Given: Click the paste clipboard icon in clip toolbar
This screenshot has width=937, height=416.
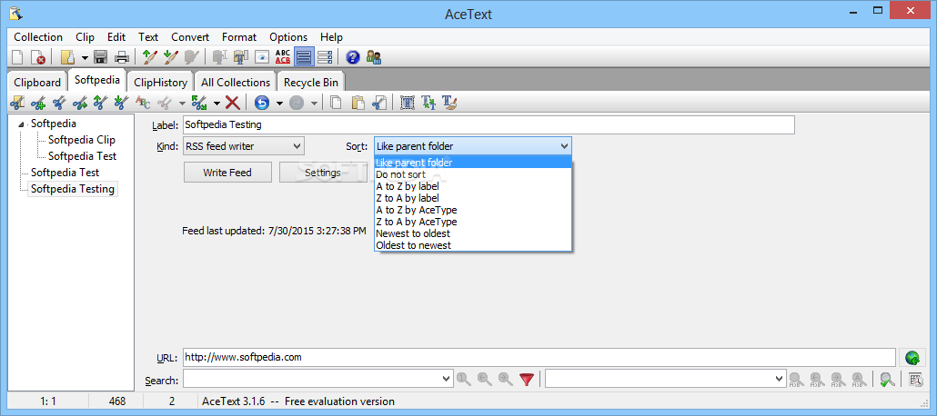Looking at the screenshot, I should point(358,103).
